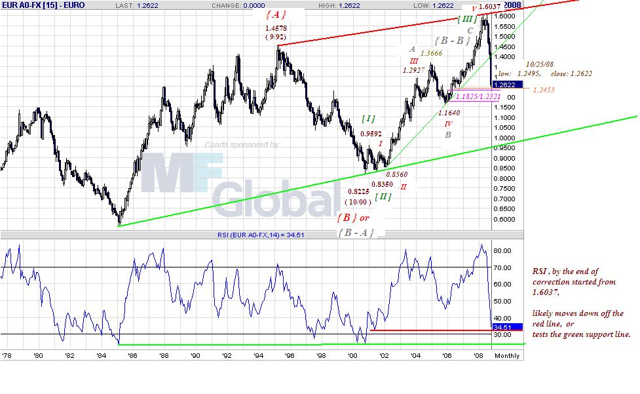Click the 0.8350 price annotation
640x394 pixels.
382,185
